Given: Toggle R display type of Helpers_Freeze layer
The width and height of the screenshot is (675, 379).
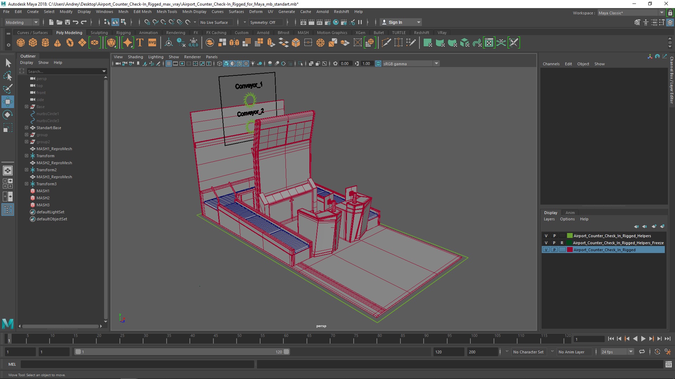Looking at the screenshot, I should [562, 243].
